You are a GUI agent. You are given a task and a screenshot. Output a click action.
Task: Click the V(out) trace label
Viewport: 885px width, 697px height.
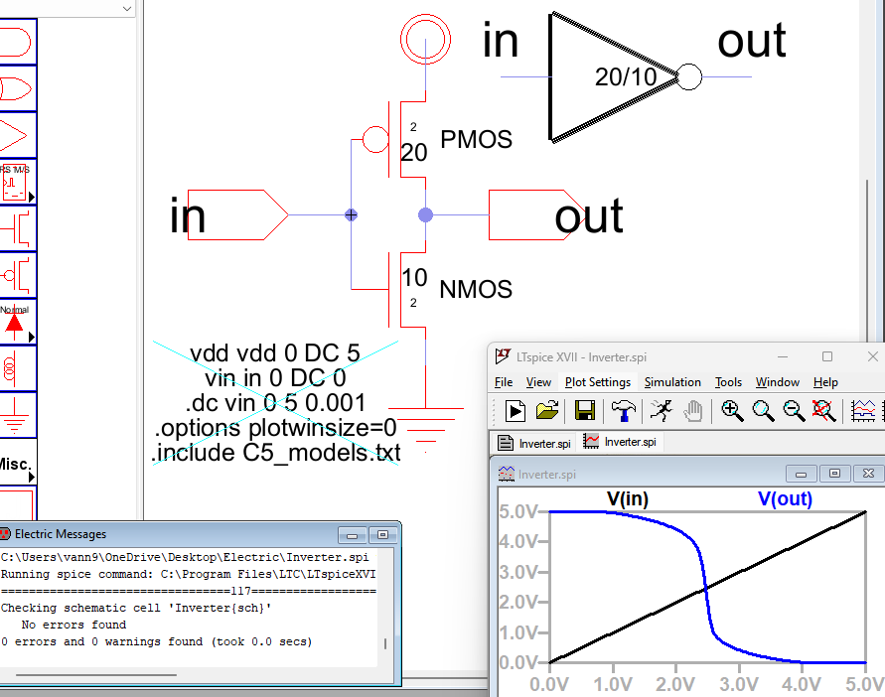point(785,499)
